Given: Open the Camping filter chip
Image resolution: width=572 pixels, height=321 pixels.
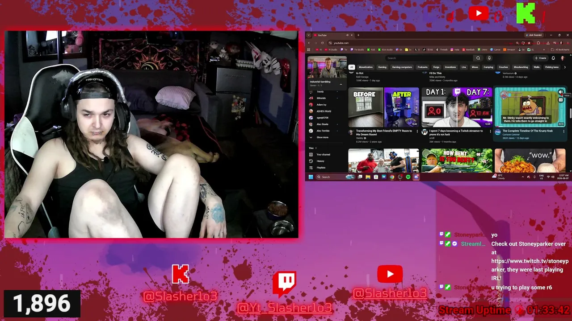Looking at the screenshot, I should [x=488, y=67].
